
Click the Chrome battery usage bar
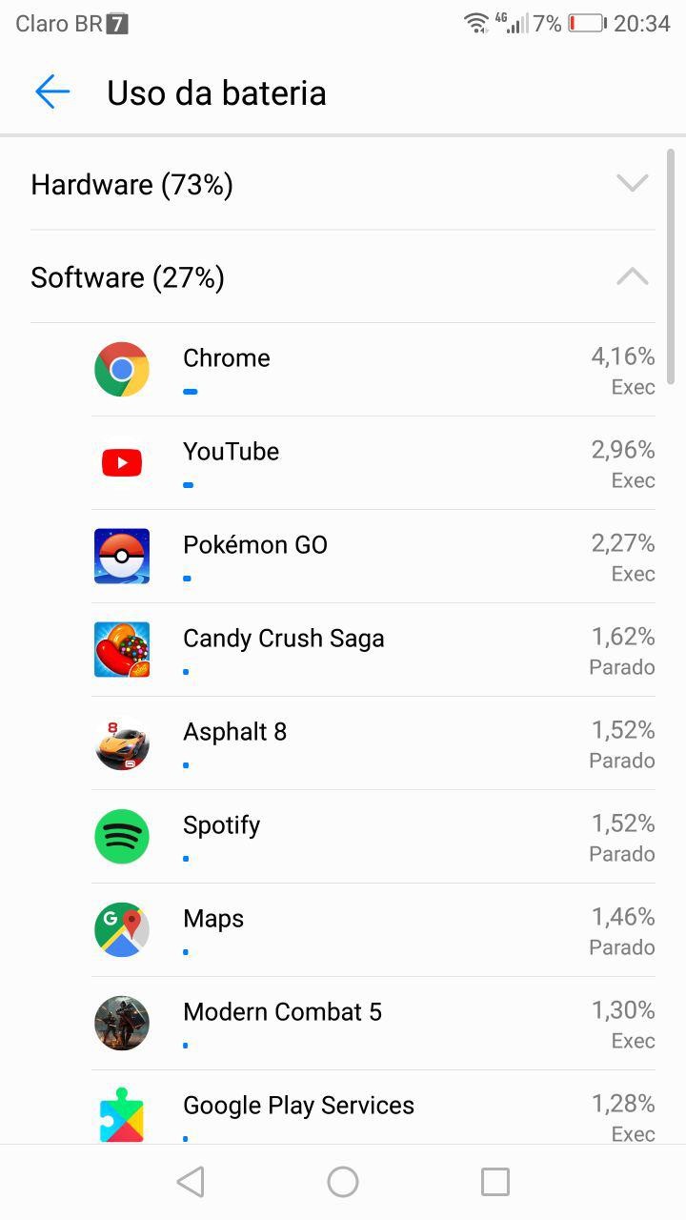tap(191, 392)
